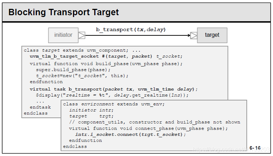Click the b_transport(tx,delay) label
The width and height of the screenshot is (273, 156).
click(x=131, y=29)
